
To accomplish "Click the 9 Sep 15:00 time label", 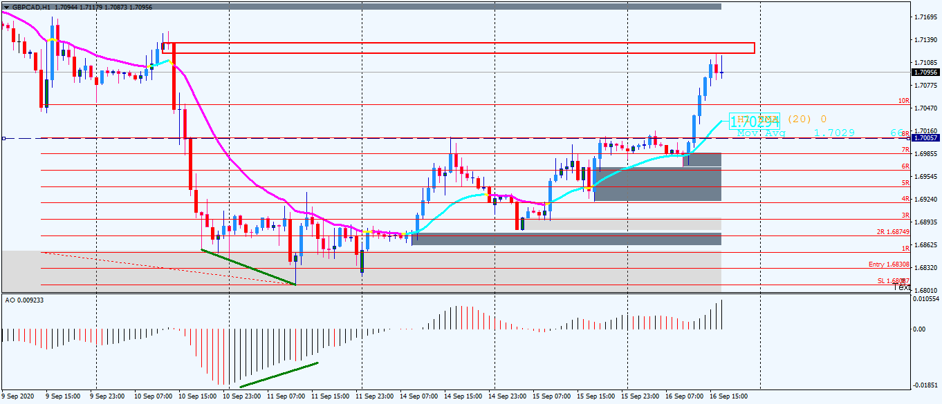I will [63, 396].
